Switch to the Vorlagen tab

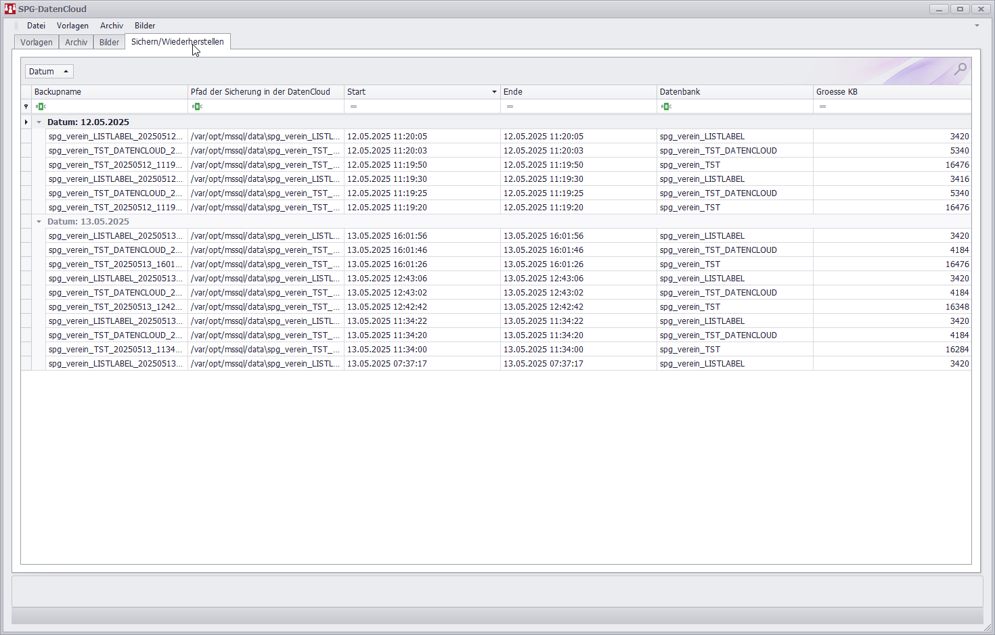pos(37,42)
